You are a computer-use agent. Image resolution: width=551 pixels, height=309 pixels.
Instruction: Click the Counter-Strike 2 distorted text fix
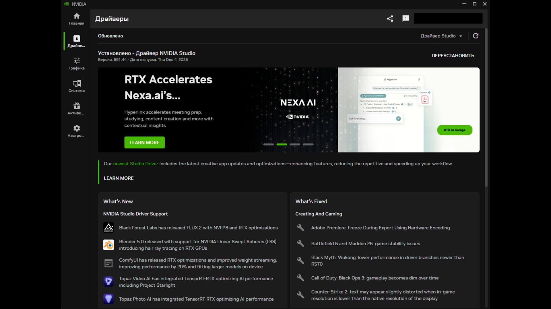point(383,295)
